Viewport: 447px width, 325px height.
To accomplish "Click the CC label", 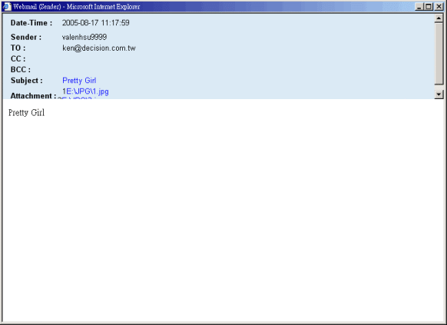I will [x=18, y=58].
